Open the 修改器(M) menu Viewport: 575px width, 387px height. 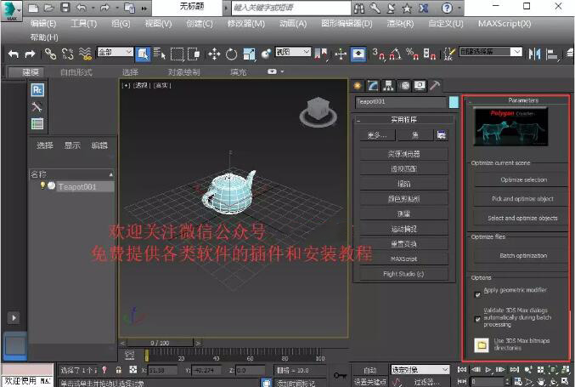pos(246,23)
